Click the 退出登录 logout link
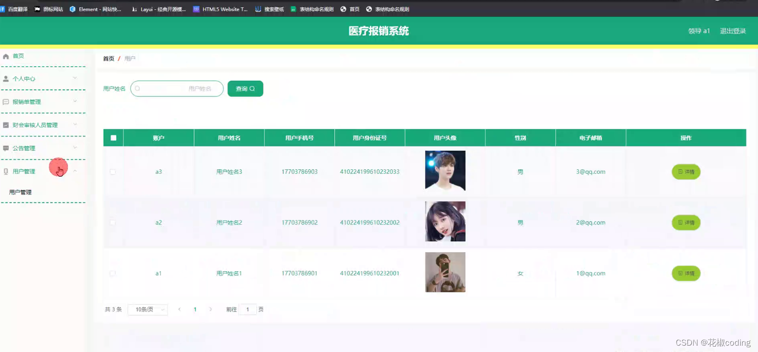Viewport: 758px width, 352px height. point(733,30)
